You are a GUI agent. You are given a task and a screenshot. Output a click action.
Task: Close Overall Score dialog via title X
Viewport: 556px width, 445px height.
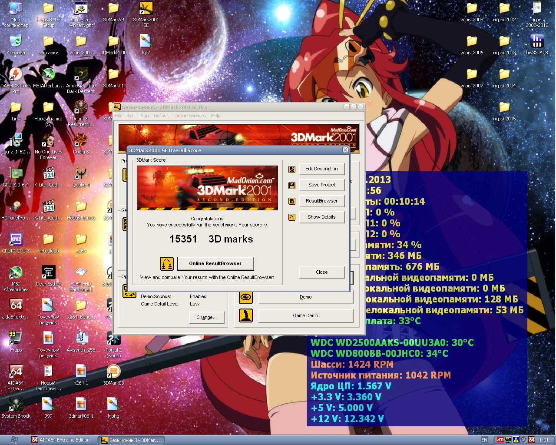tap(345, 150)
